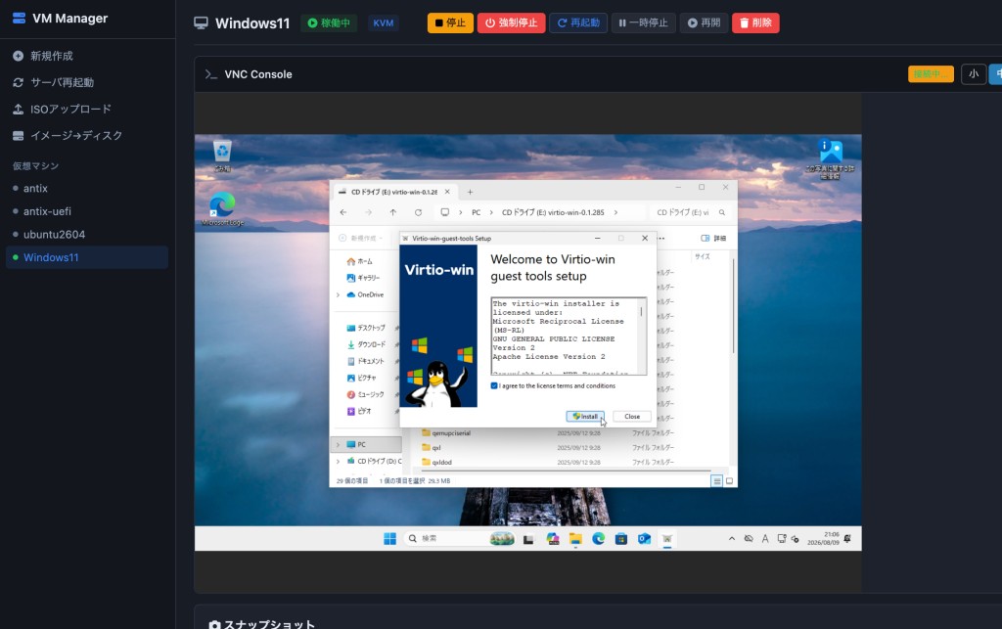Open the 新規作成 dropdown in Explorer
This screenshot has width=1002, height=629.
[361, 238]
